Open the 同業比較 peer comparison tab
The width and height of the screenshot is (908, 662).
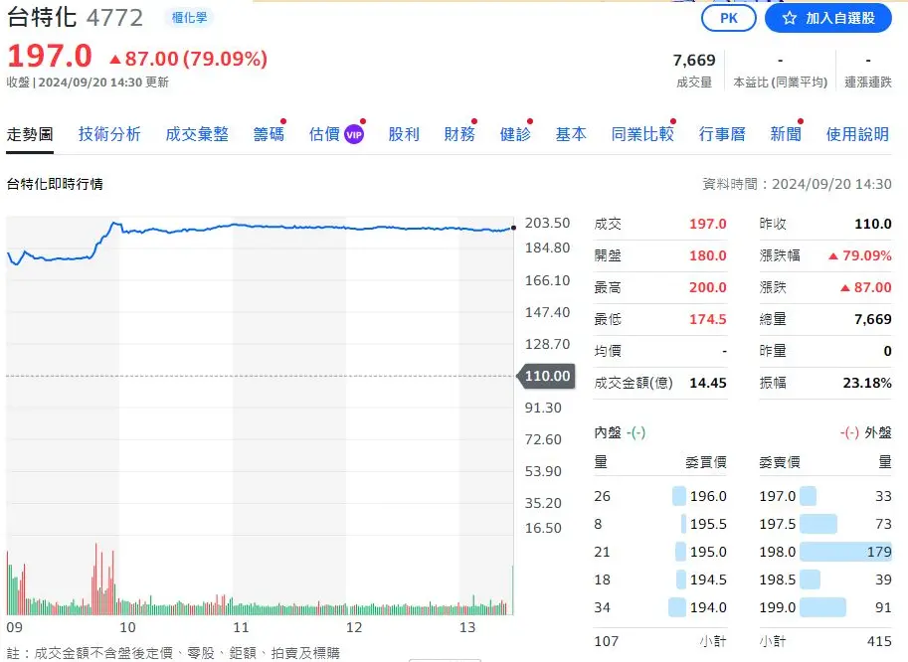(x=641, y=133)
